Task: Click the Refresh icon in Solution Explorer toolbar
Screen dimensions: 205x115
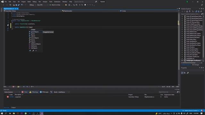Action: [x=199, y=11]
